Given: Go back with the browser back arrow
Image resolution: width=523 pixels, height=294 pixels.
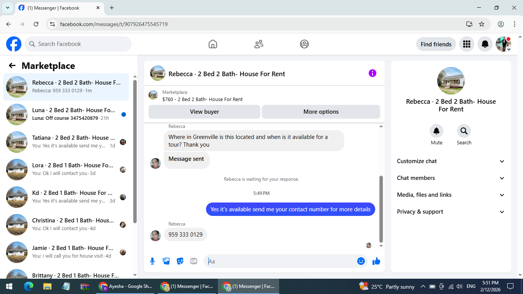Looking at the screenshot, I should [x=8, y=24].
